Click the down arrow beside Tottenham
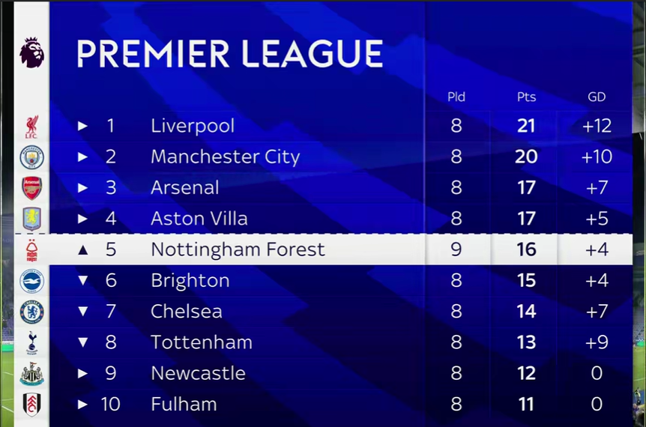 coord(82,342)
